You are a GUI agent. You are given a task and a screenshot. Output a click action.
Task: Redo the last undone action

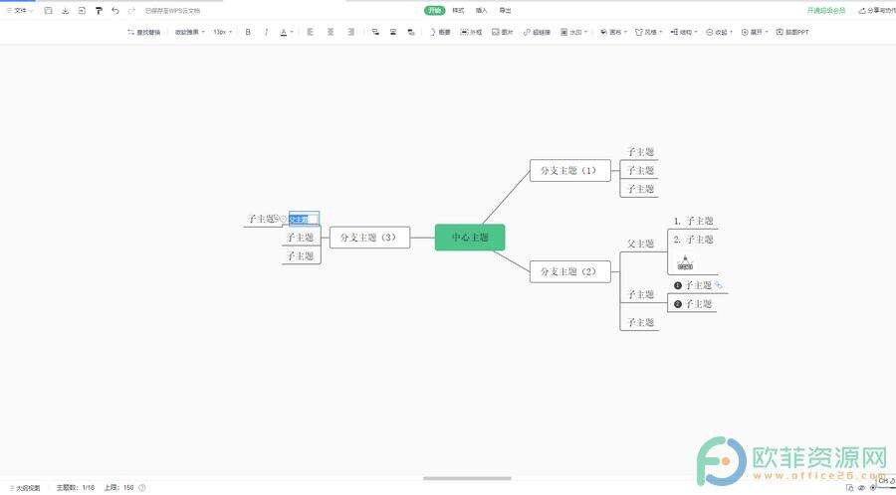coord(132,10)
